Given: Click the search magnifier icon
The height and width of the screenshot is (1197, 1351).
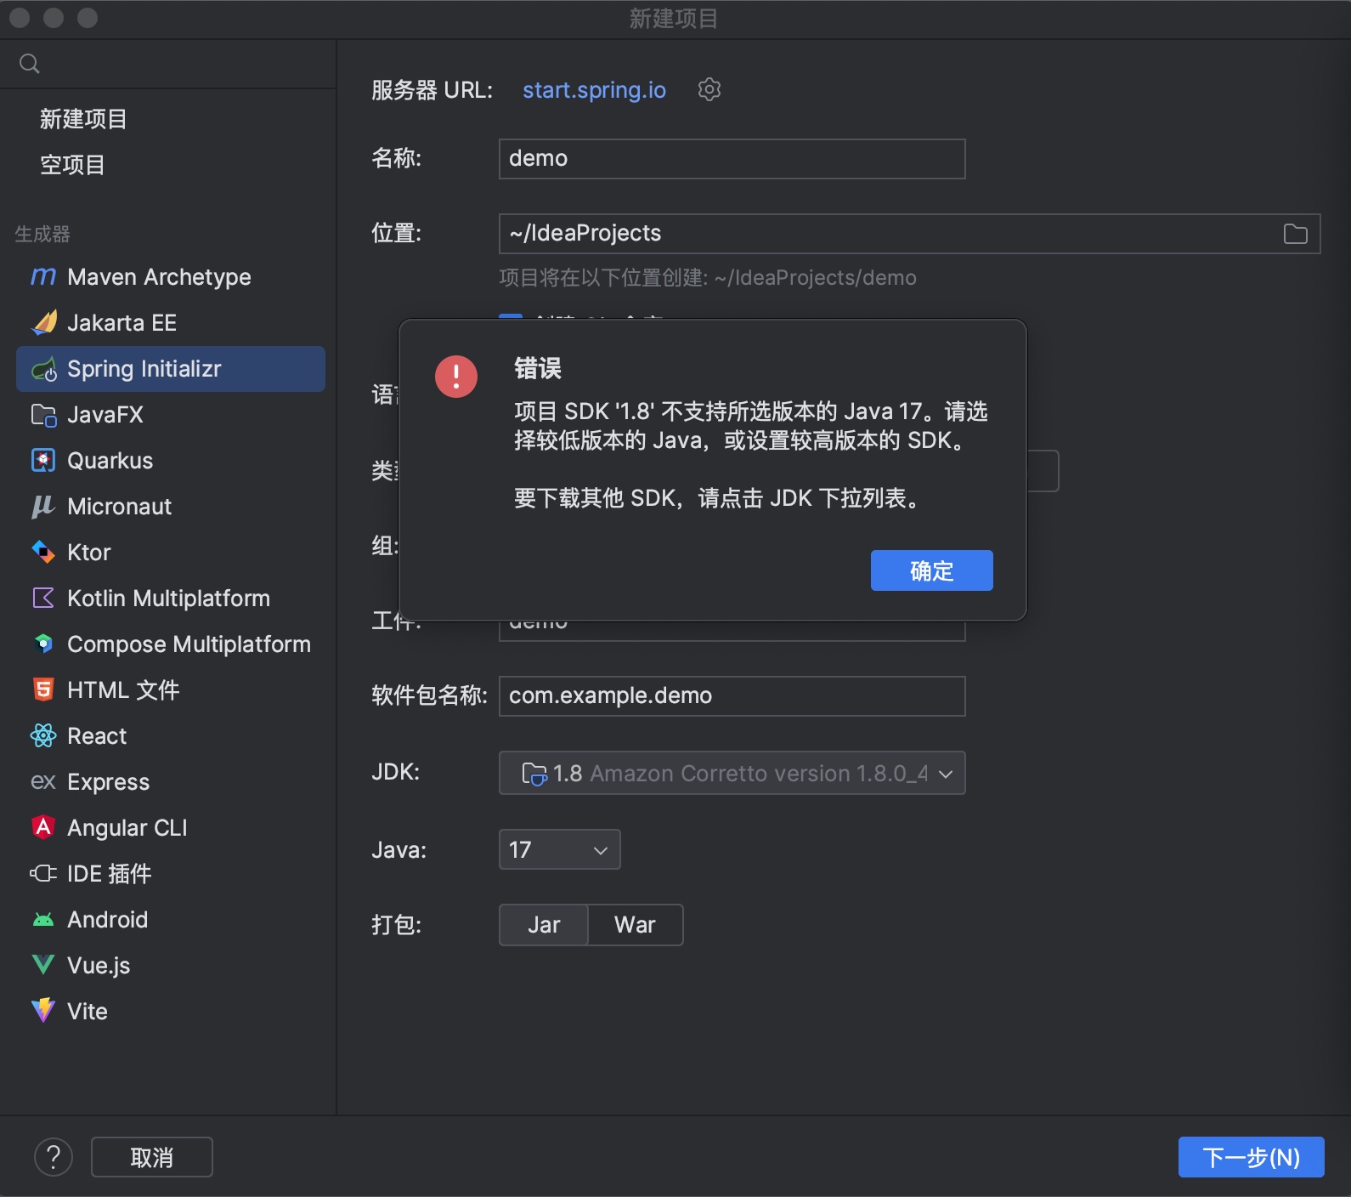Looking at the screenshot, I should pos(30,64).
